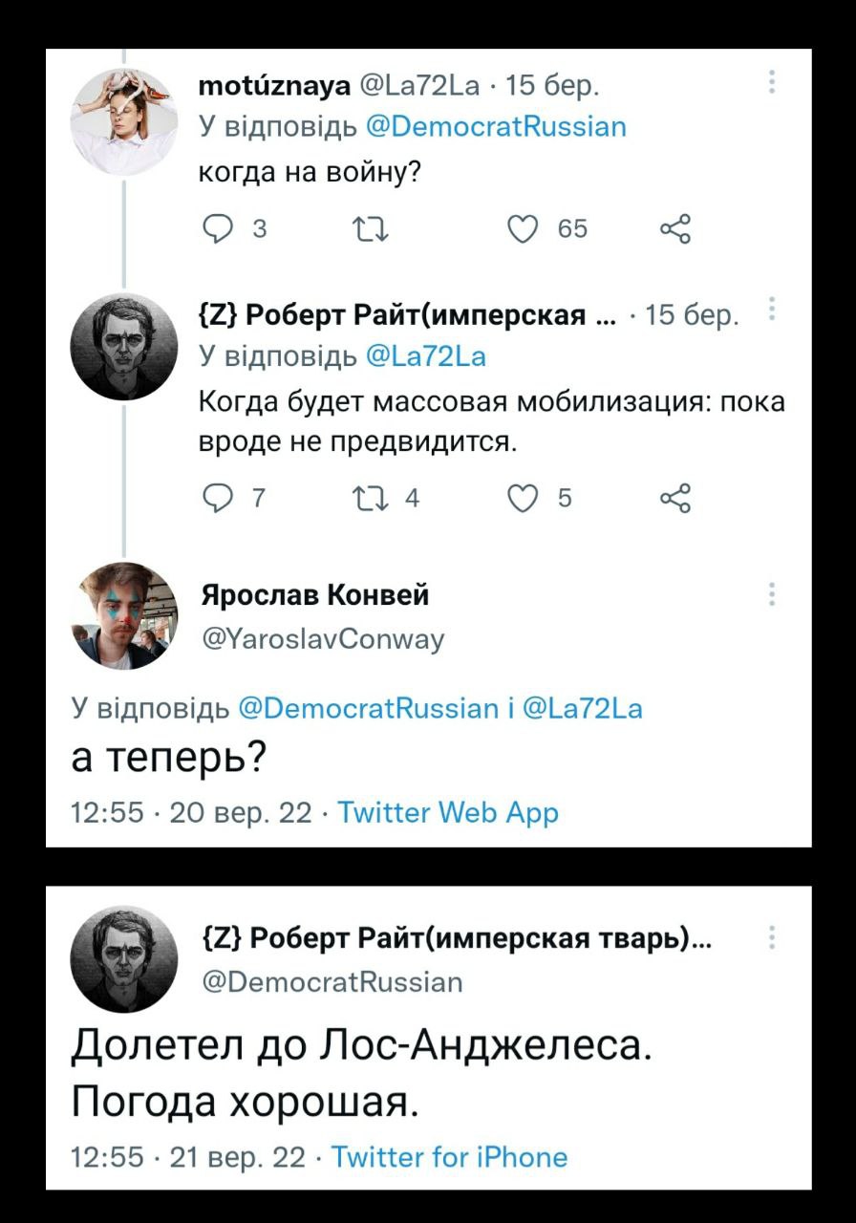Retweet the tweet about массовая мобилизация
This screenshot has width=856, height=1223.
[x=367, y=497]
